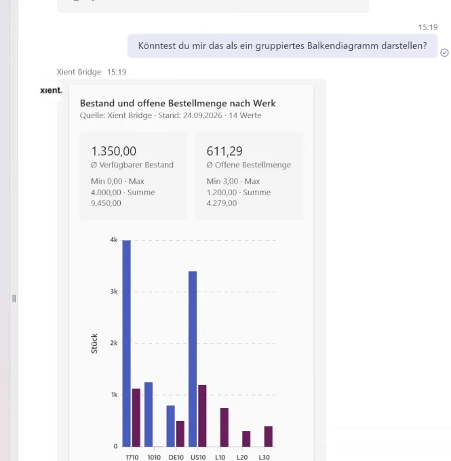The width and height of the screenshot is (451, 461).
Task: Click the purple bar for plant L10
Action: pyautogui.click(x=224, y=427)
